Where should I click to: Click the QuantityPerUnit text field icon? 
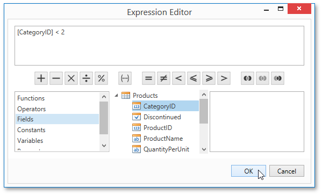click(x=137, y=149)
